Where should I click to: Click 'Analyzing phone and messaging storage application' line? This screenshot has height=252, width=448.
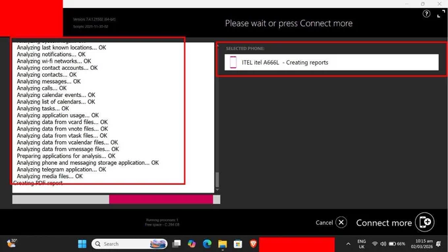(x=88, y=163)
